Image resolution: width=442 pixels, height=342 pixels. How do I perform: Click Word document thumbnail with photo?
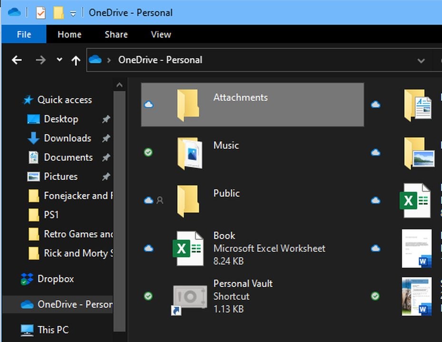[417, 296]
